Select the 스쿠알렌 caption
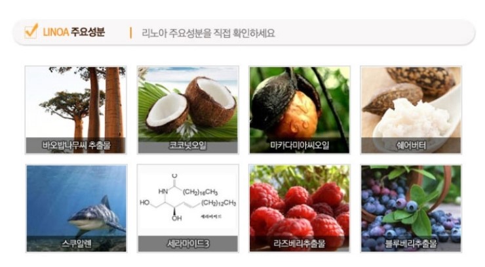Image resolution: width=485 pixels, height=267 pixels. tap(77, 244)
